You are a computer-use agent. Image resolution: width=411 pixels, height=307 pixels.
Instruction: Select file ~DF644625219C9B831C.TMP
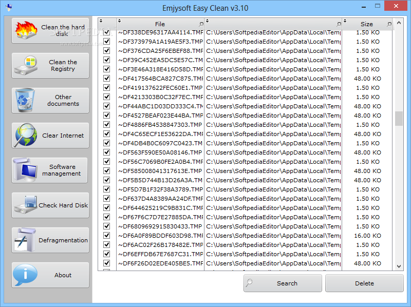[160, 208]
